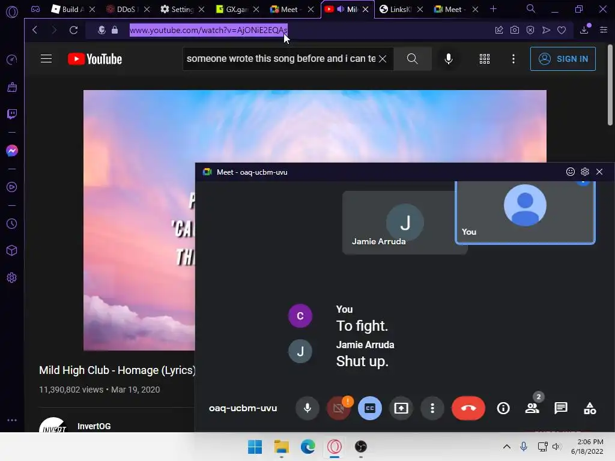Show hidden system tray icons
Viewport: 615px width, 461px height.
[507, 447]
